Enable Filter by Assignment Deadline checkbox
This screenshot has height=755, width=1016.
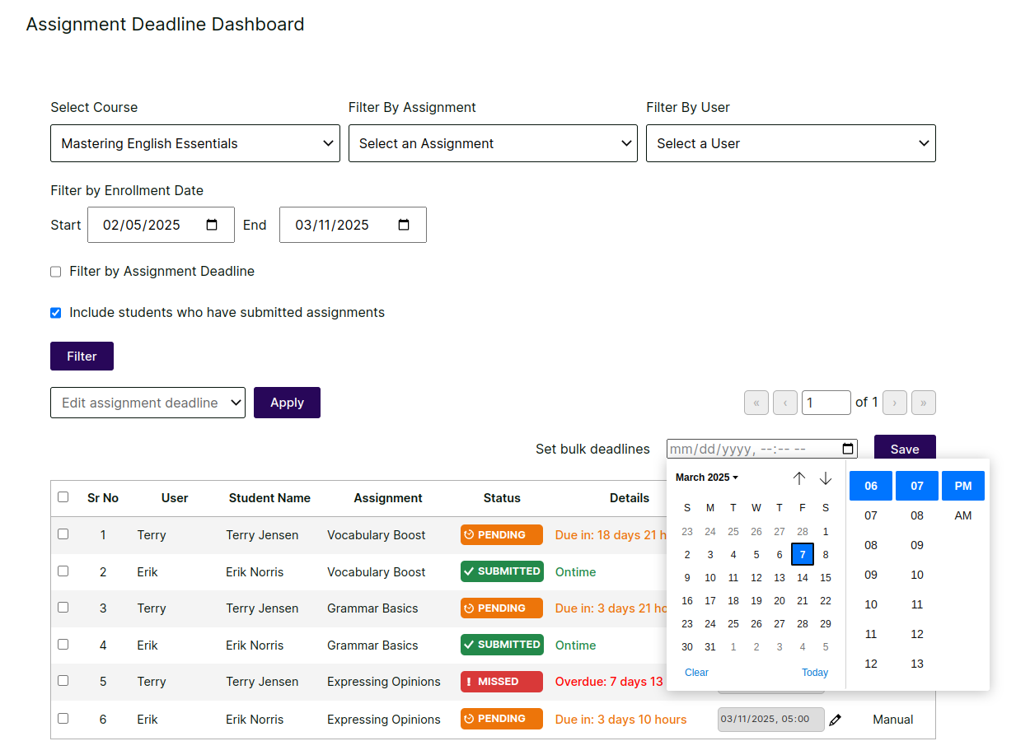[x=56, y=272]
